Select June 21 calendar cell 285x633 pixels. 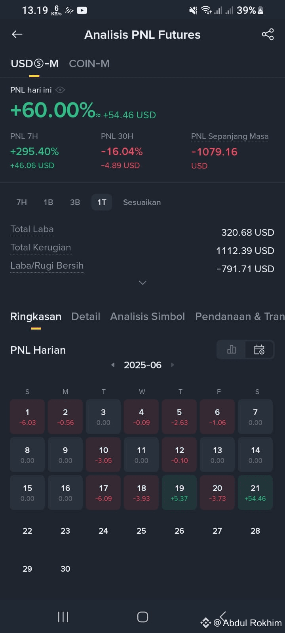tap(255, 493)
